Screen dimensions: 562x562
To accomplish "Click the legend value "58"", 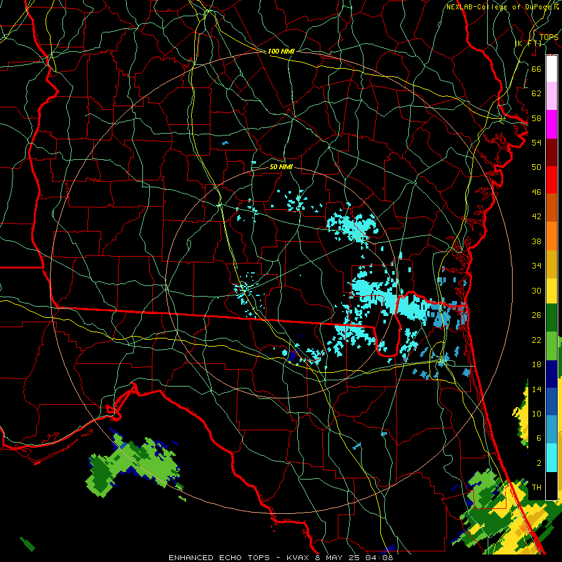I will (536, 118).
